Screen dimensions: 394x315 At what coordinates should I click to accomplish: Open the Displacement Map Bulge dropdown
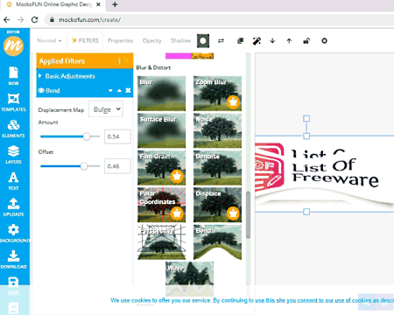click(106, 109)
